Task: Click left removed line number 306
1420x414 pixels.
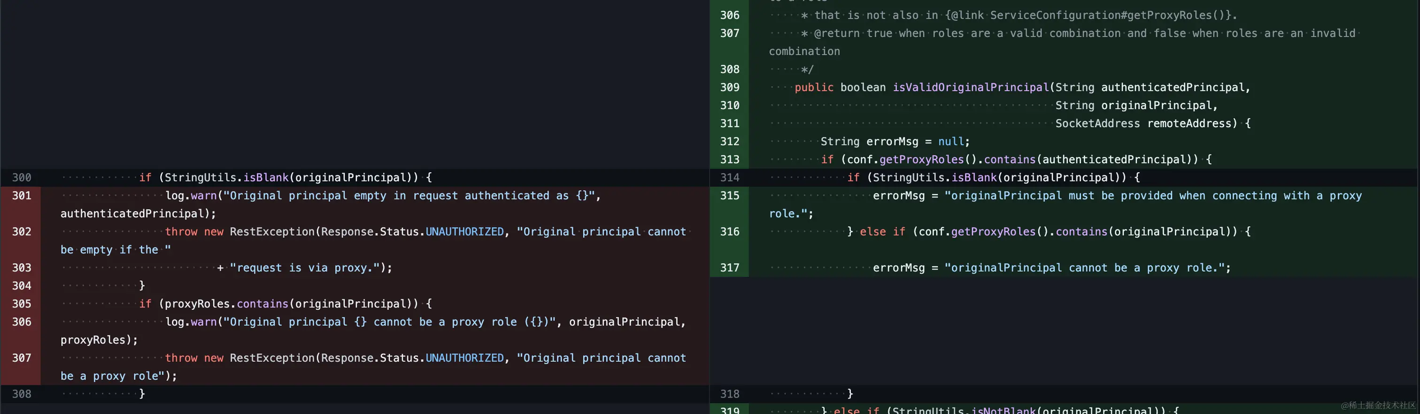Action: [22, 322]
